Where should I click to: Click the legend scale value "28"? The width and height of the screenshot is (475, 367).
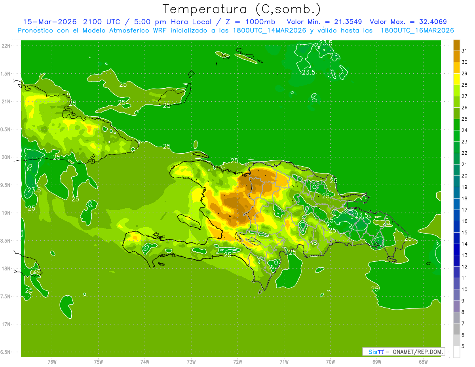point(465,85)
